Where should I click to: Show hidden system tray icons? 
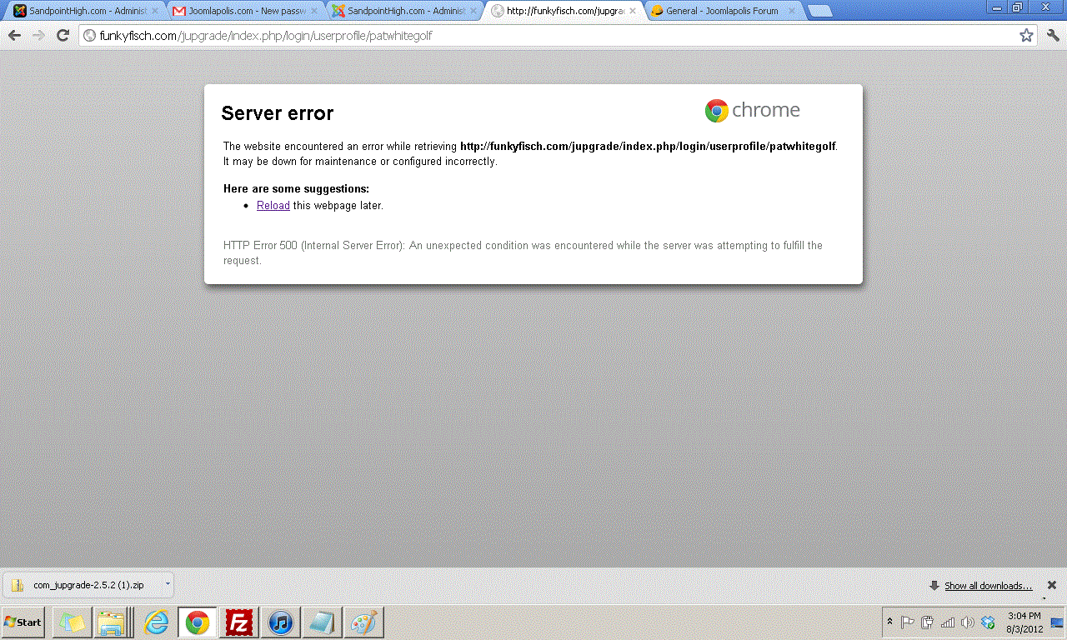(889, 622)
